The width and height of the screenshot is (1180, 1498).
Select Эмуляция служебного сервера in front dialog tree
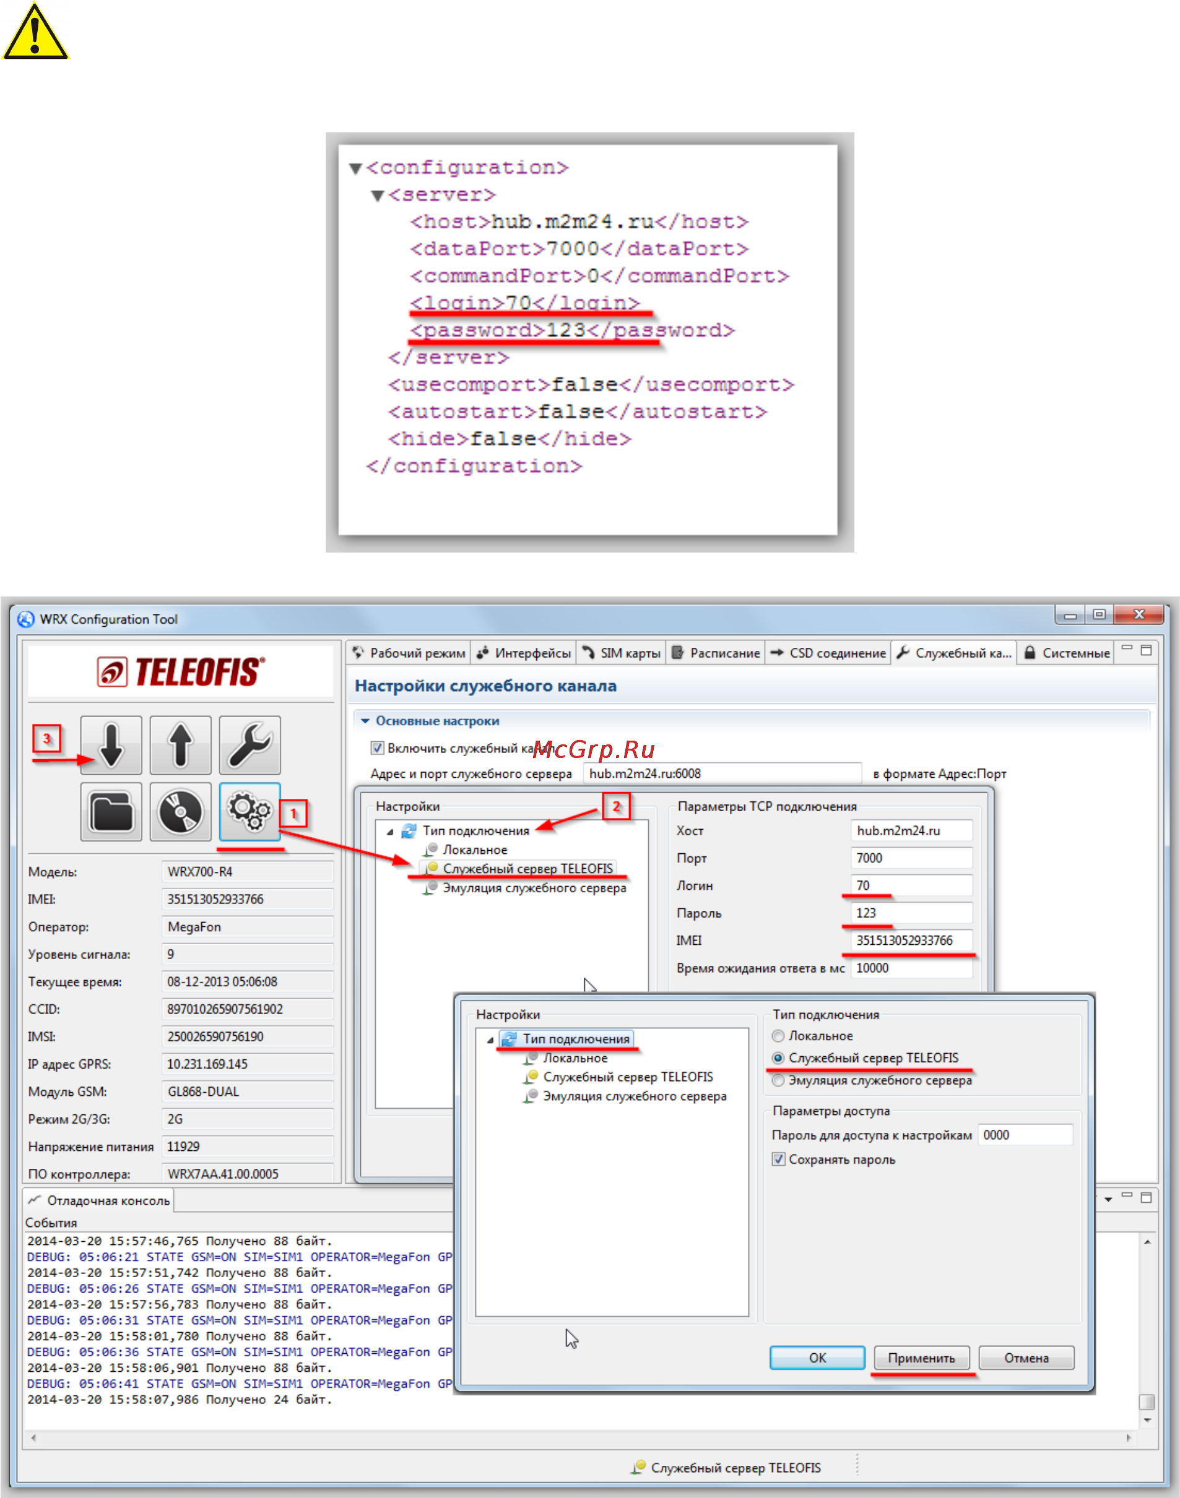pos(635,1096)
